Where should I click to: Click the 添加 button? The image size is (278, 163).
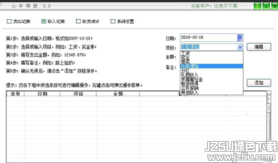tap(259, 83)
